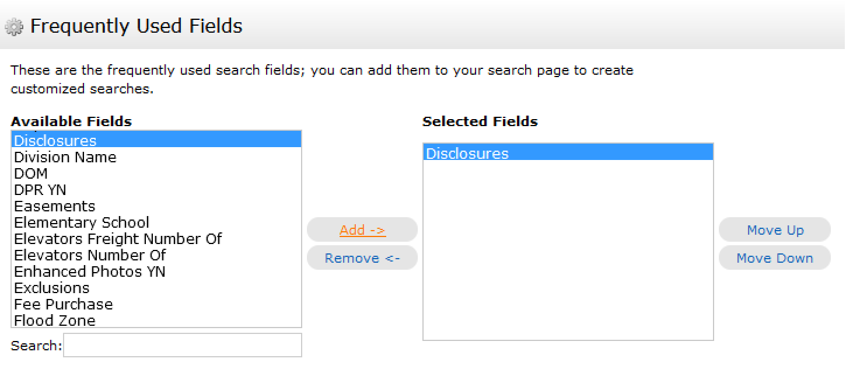Click the Add -> button

[362, 230]
